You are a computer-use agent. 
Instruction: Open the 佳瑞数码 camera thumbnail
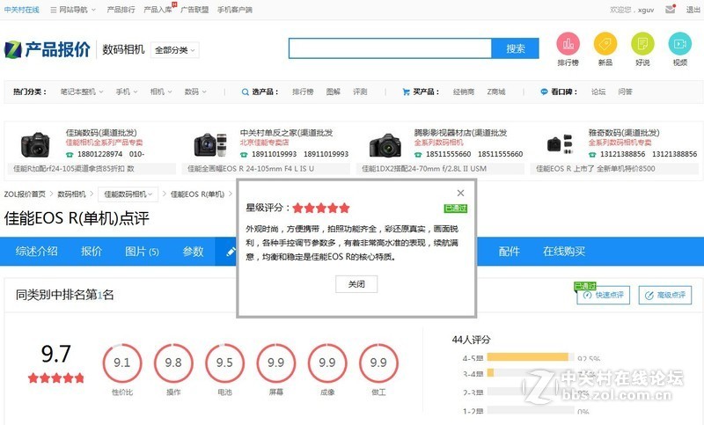click(35, 144)
